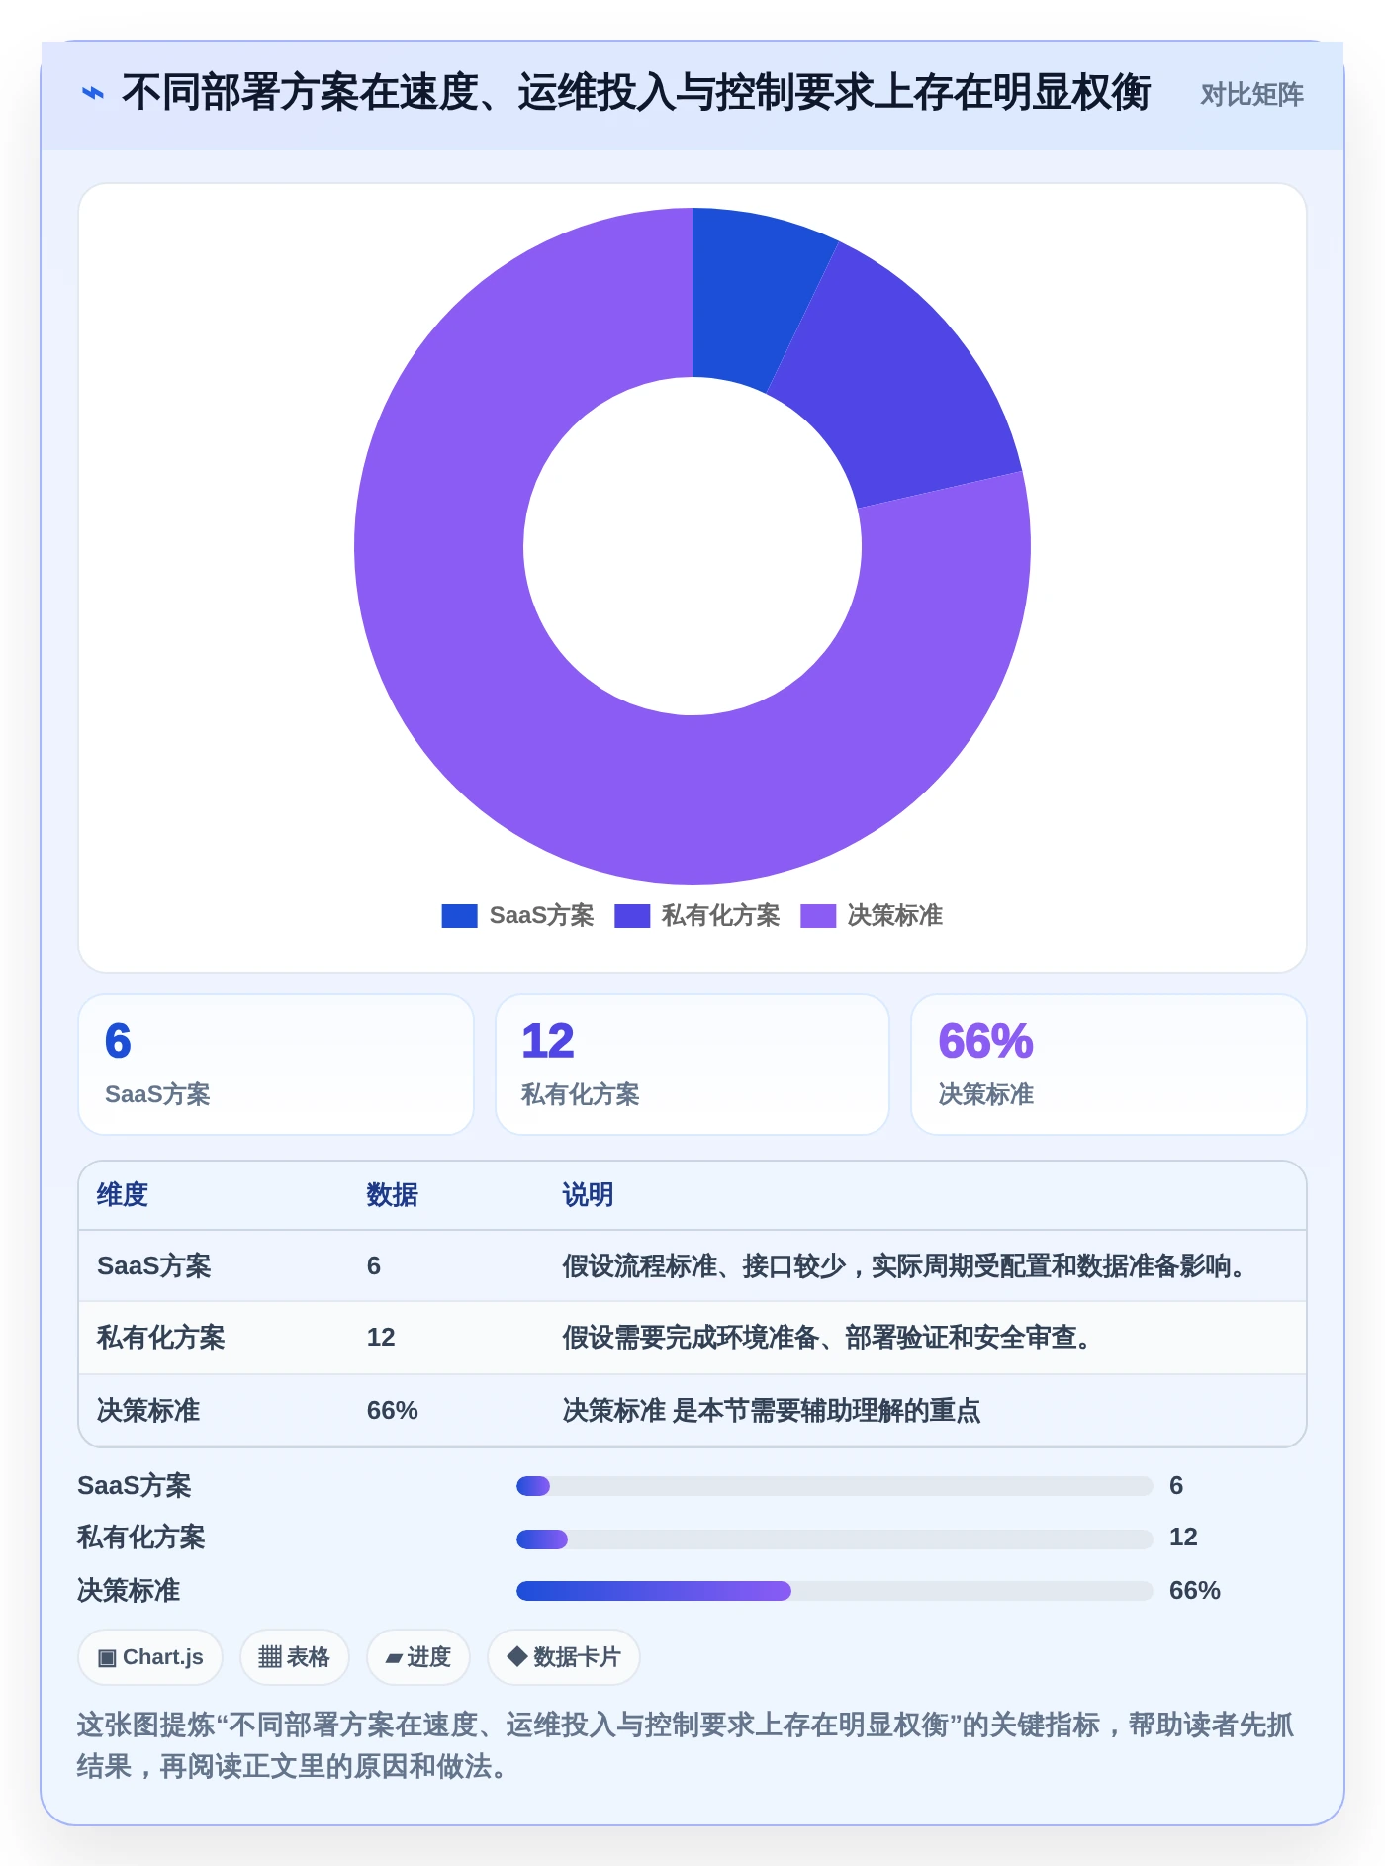
Task: Click the 私有化方案 progress bar
Action: (834, 1539)
